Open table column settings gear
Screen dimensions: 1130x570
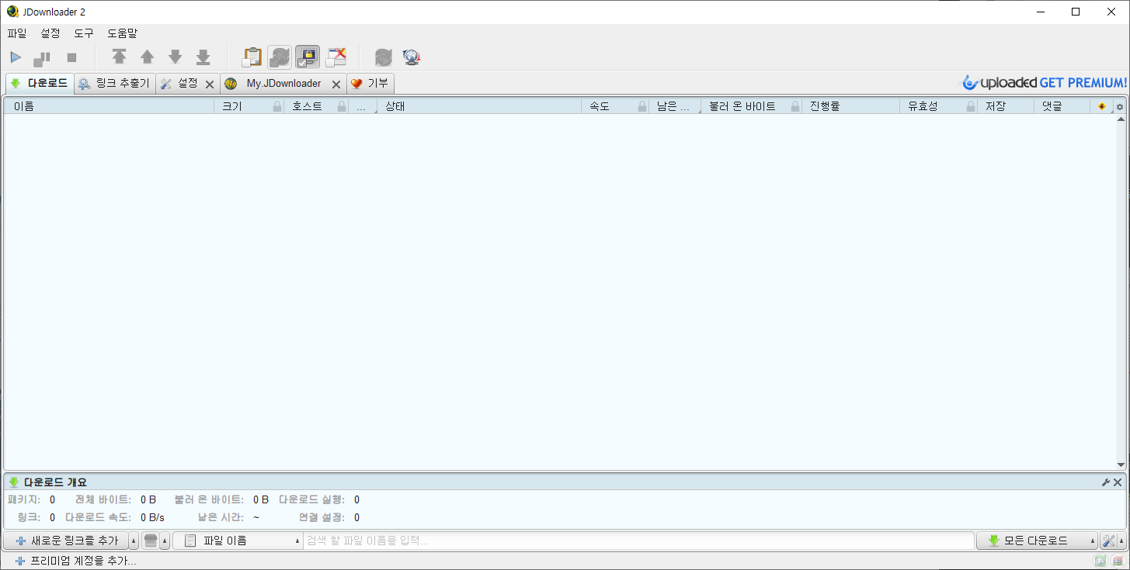pos(1120,107)
